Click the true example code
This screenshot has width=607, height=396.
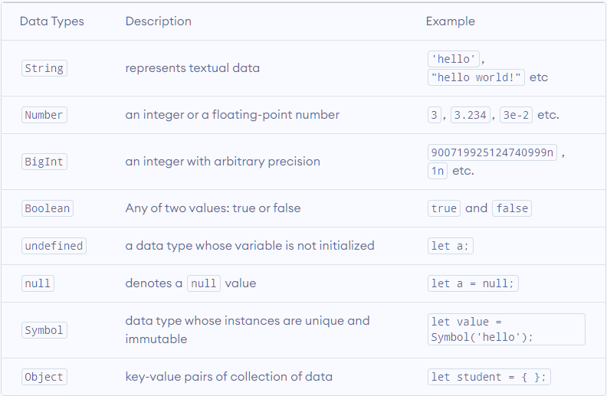(x=444, y=208)
